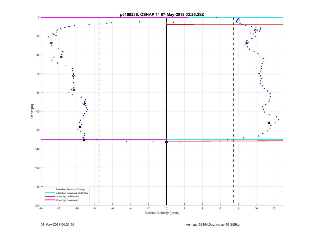
Task: Click the magenta line sample in the legend
Action: pos(50,200)
